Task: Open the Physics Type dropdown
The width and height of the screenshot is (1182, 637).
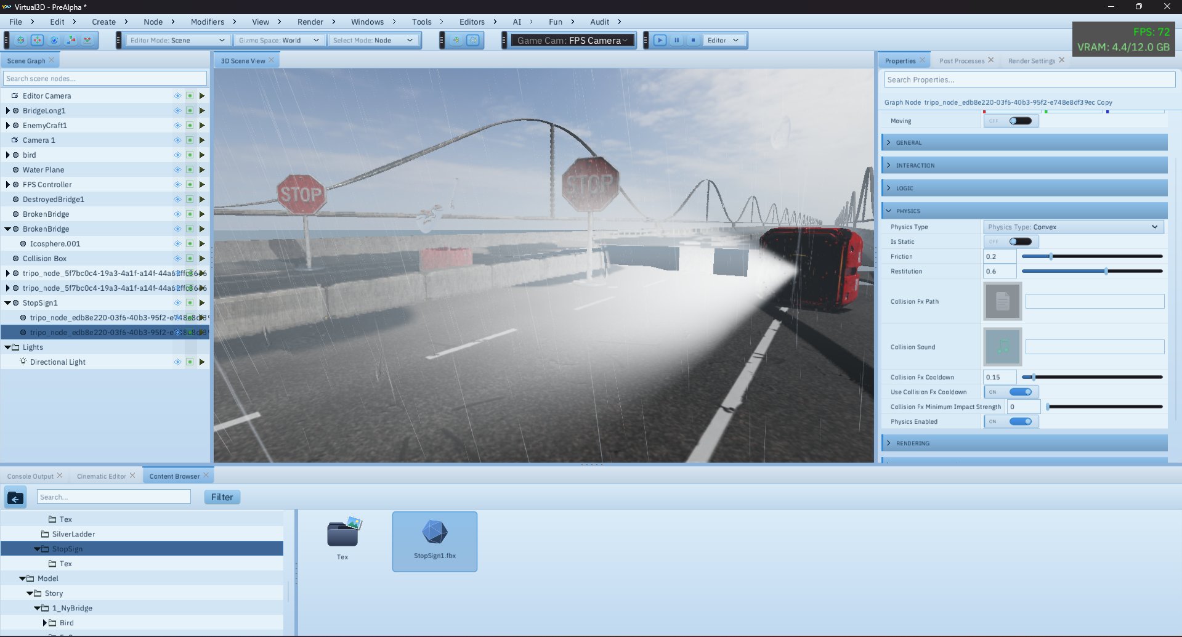Action: pyautogui.click(x=1073, y=227)
